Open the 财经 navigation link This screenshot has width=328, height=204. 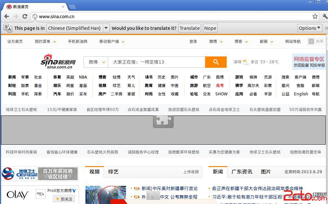(x=12, y=86)
